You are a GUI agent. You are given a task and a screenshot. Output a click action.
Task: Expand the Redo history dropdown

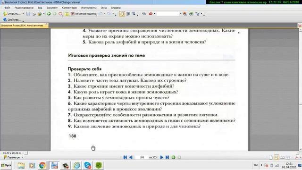[113, 14]
